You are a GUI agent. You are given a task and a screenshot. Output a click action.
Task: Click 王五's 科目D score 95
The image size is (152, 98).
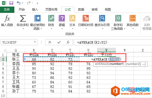coord(88,68)
